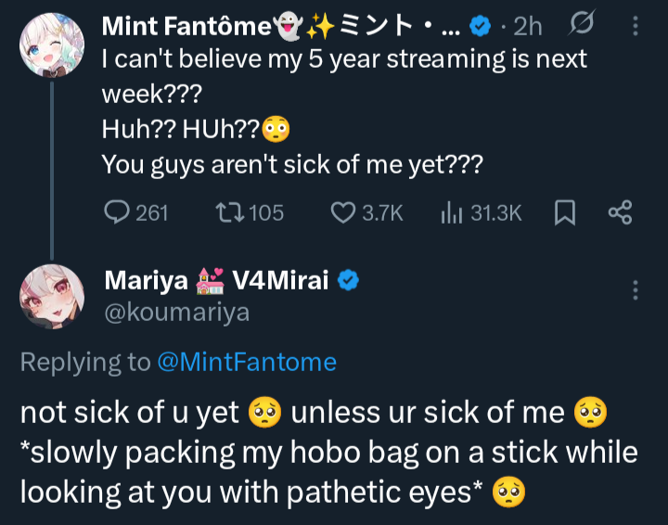The image size is (668, 525).
Task: Open the @koumariya handle
Action: coord(176,313)
